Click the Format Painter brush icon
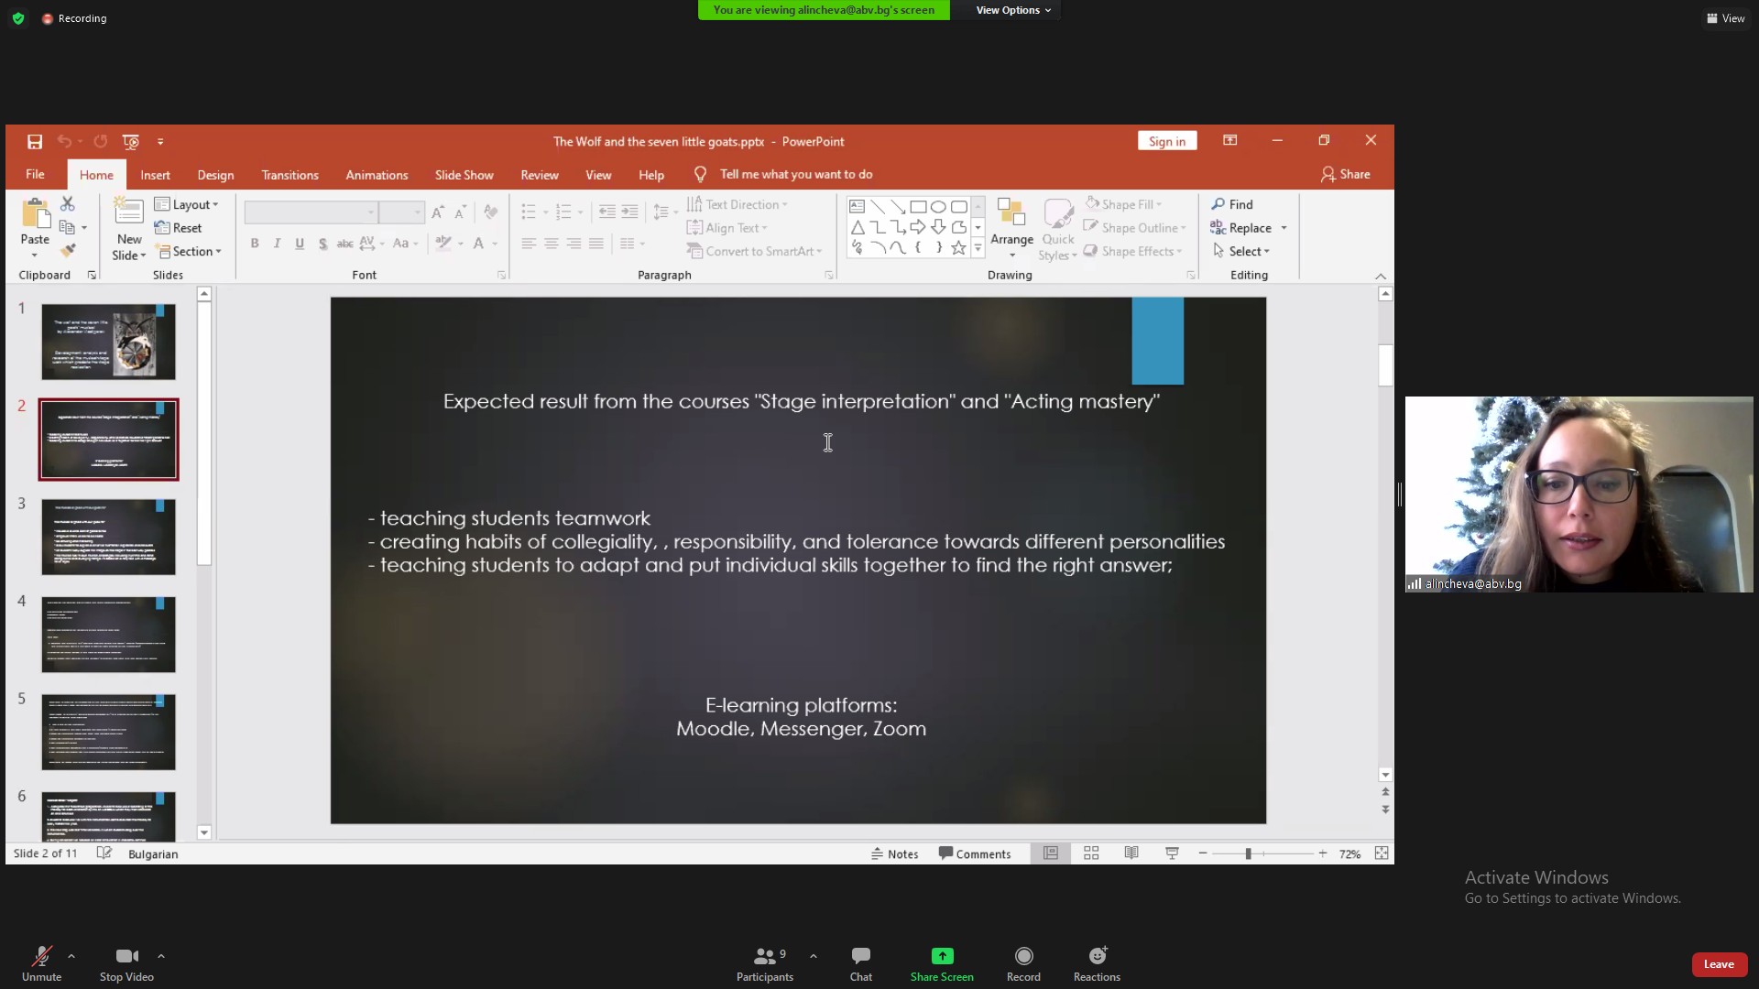1759x989 pixels. pos(67,250)
